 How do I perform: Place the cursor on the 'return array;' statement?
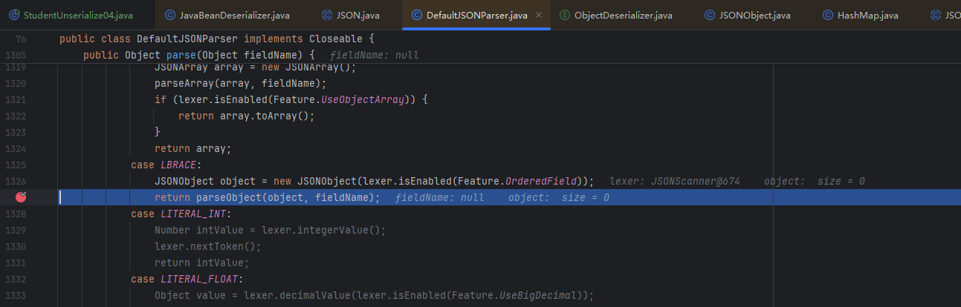[193, 148]
